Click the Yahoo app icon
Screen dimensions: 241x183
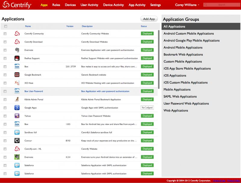click(x=17, y=116)
